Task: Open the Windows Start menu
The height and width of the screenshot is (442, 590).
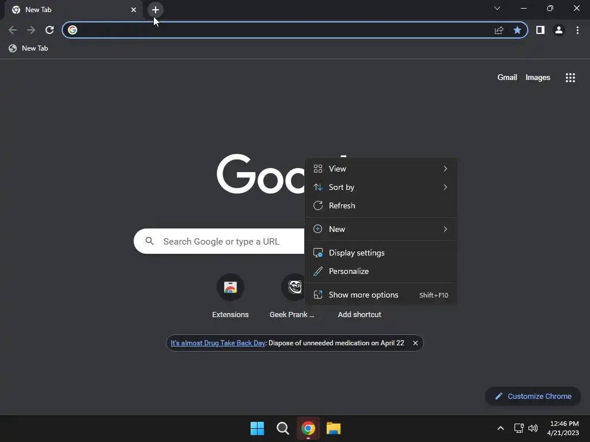Action: point(258,428)
